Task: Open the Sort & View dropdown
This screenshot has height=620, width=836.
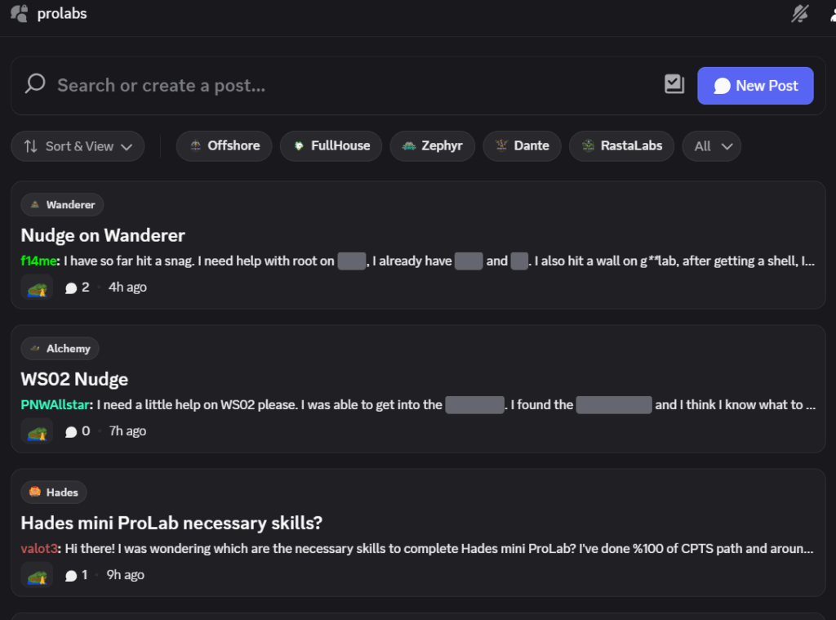Action: pyautogui.click(x=78, y=146)
